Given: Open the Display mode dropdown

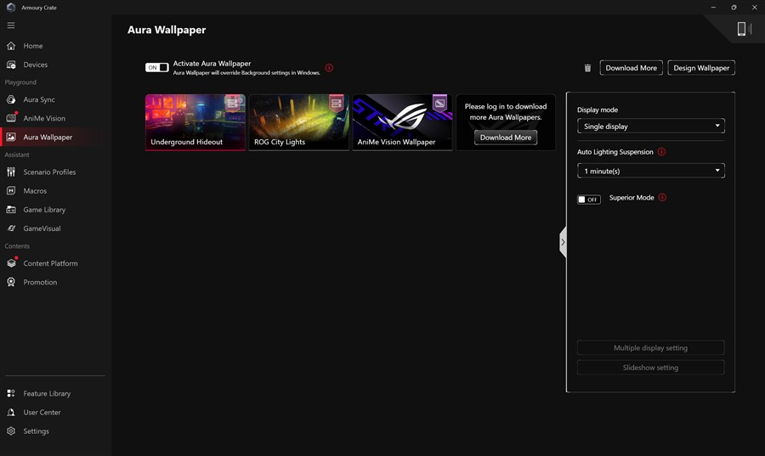Looking at the screenshot, I should 650,126.
